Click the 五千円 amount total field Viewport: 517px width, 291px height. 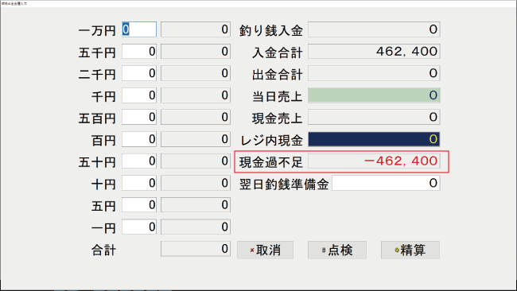pyautogui.click(x=196, y=52)
